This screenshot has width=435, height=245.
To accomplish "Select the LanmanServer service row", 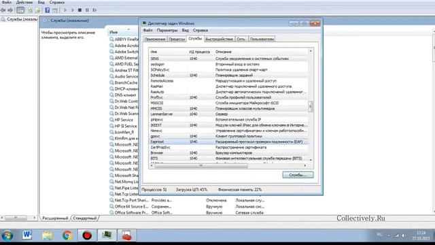I will (228, 114).
